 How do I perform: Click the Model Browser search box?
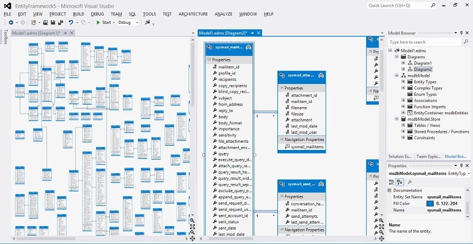coord(425,42)
